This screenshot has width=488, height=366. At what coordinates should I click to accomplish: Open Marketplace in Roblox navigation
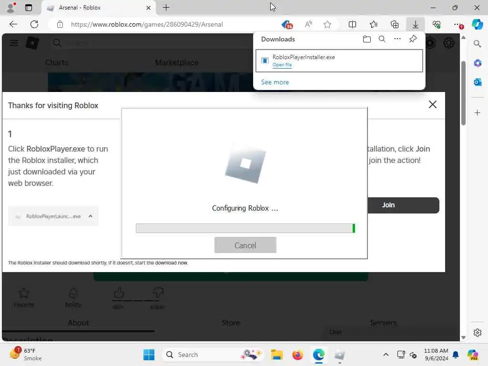176,62
